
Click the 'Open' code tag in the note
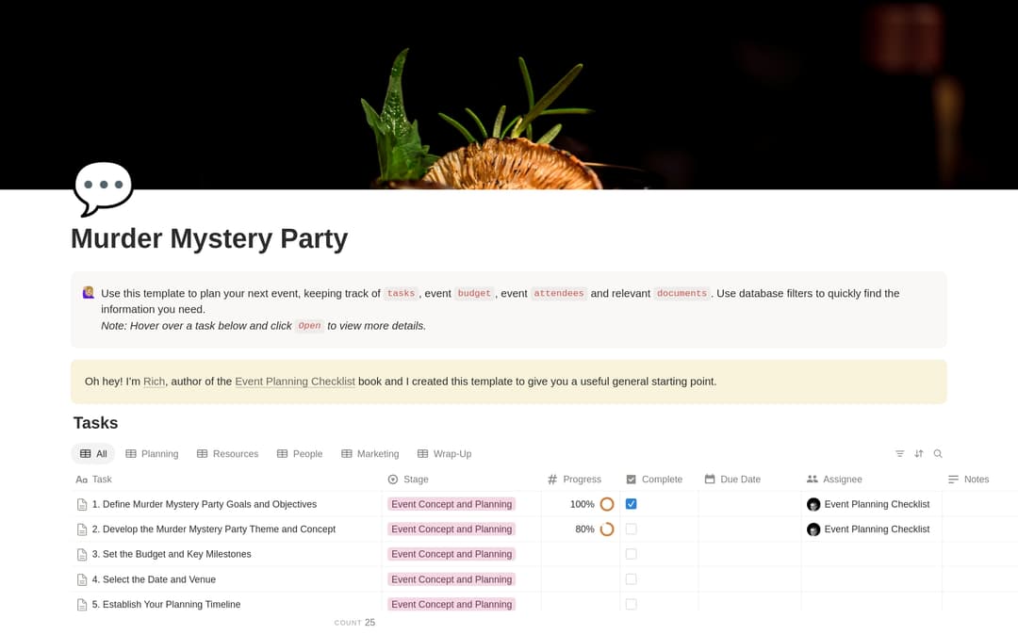pyautogui.click(x=310, y=326)
